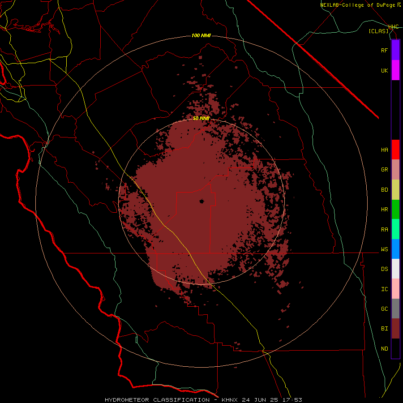Click the GC legend label
Image resolution: width=403 pixels, height=403 pixels.
point(384,309)
